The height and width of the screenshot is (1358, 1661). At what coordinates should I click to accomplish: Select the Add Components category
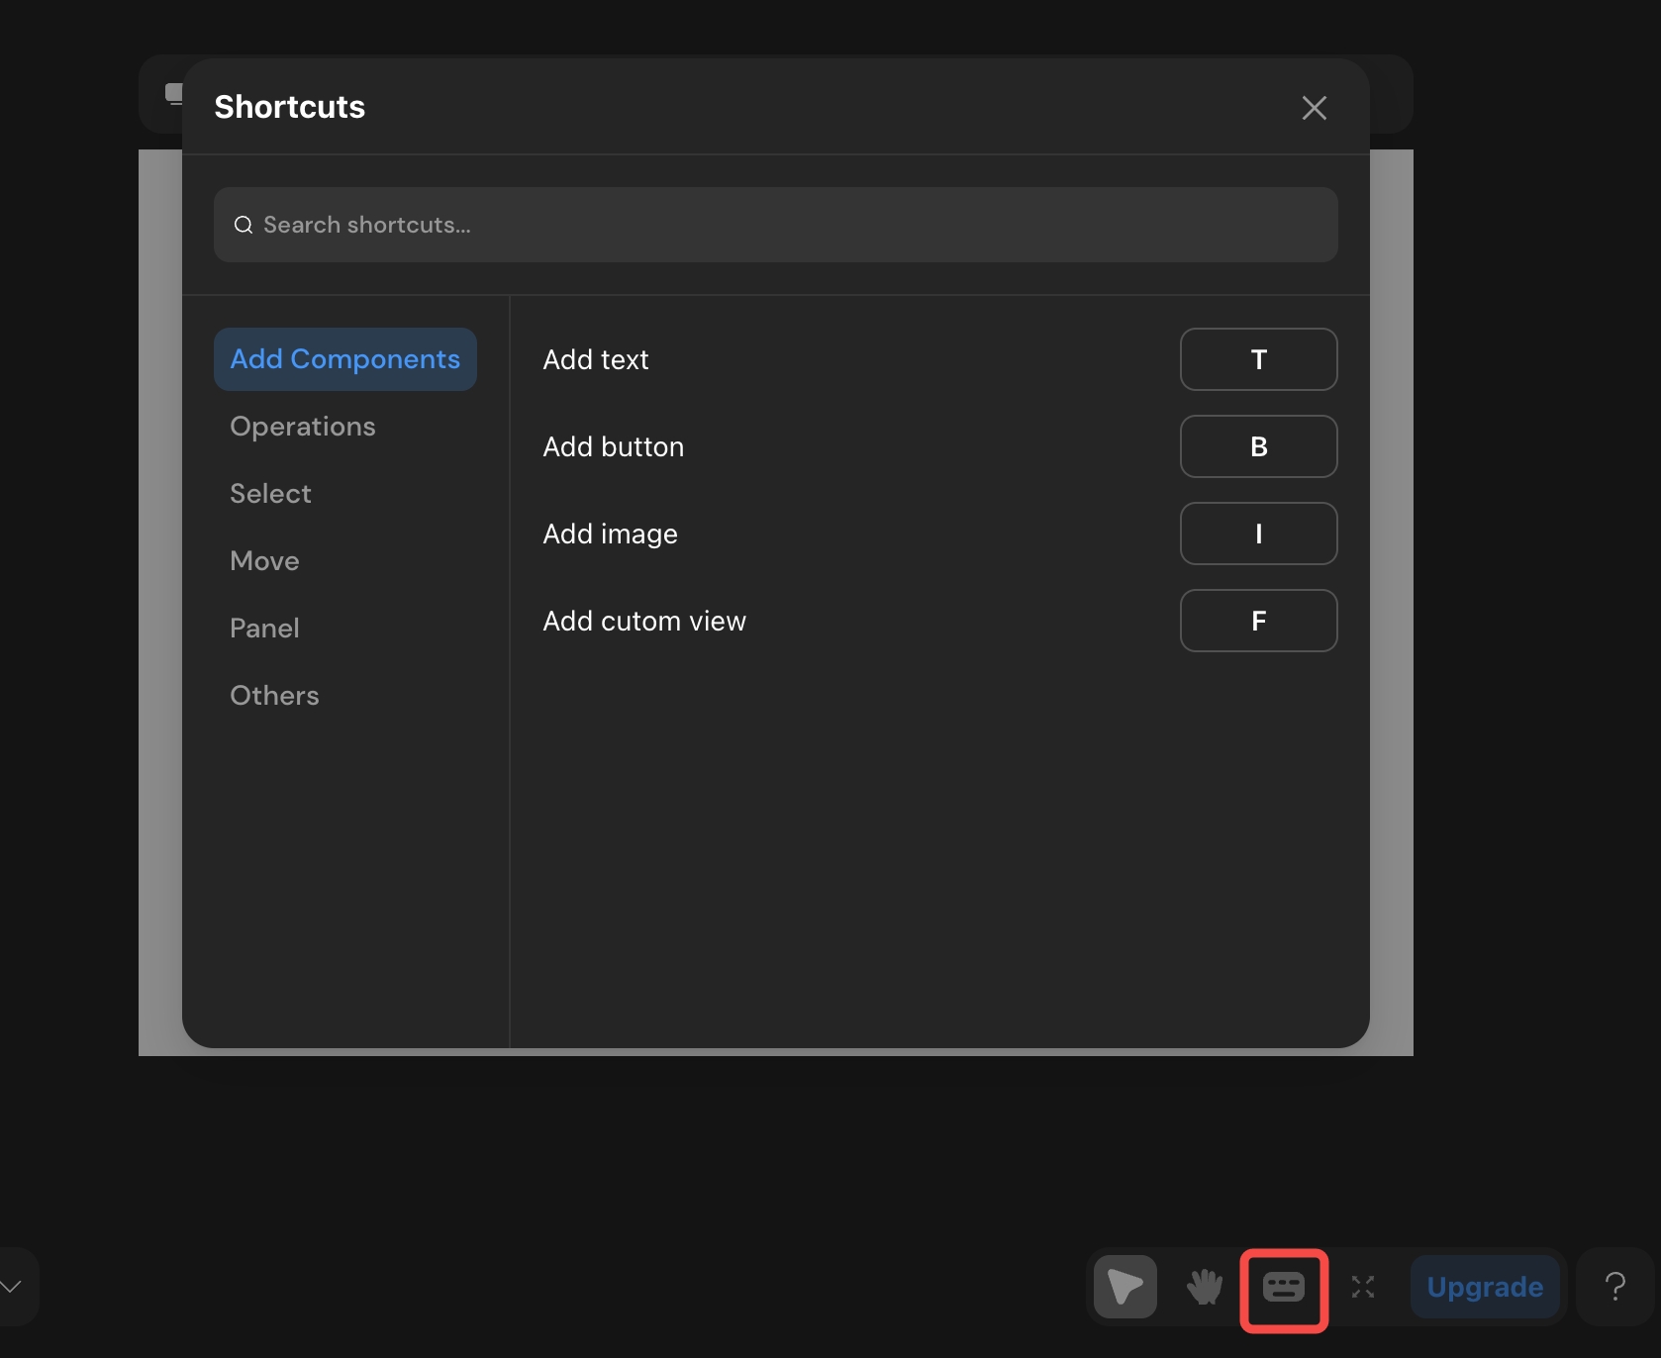pyautogui.click(x=344, y=359)
